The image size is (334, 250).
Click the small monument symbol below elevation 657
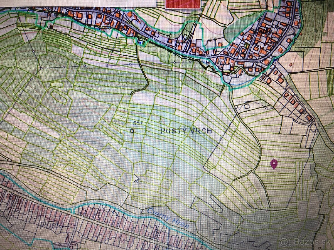[x=132, y=130]
